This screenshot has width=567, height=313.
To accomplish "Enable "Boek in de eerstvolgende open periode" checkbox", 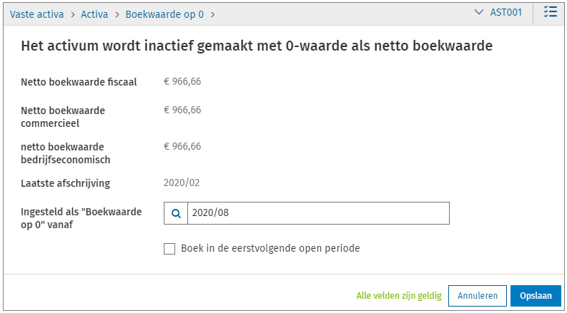I will coord(169,249).
